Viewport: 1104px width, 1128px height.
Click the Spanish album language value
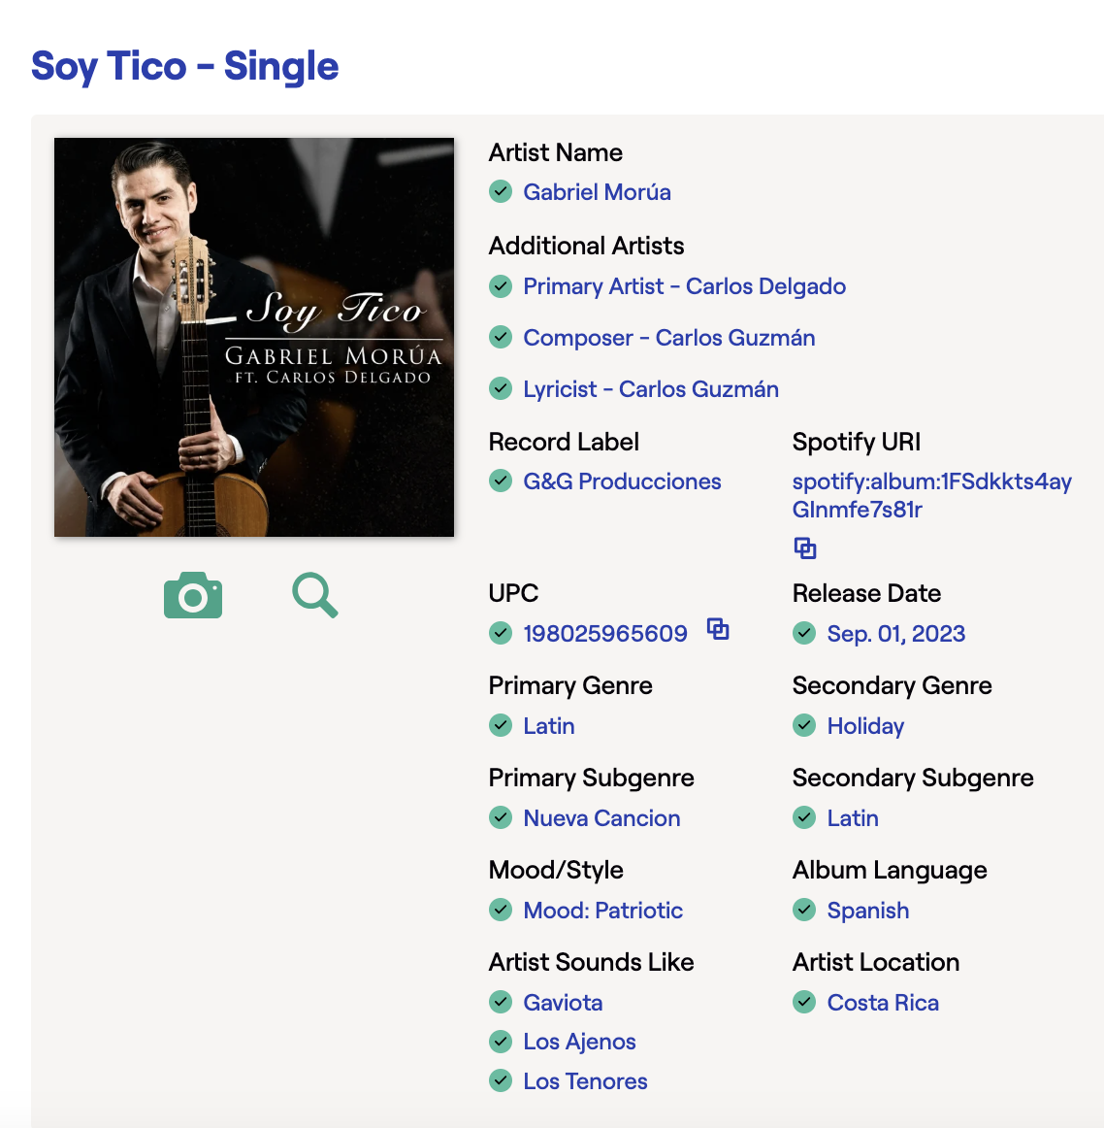pos(867,910)
